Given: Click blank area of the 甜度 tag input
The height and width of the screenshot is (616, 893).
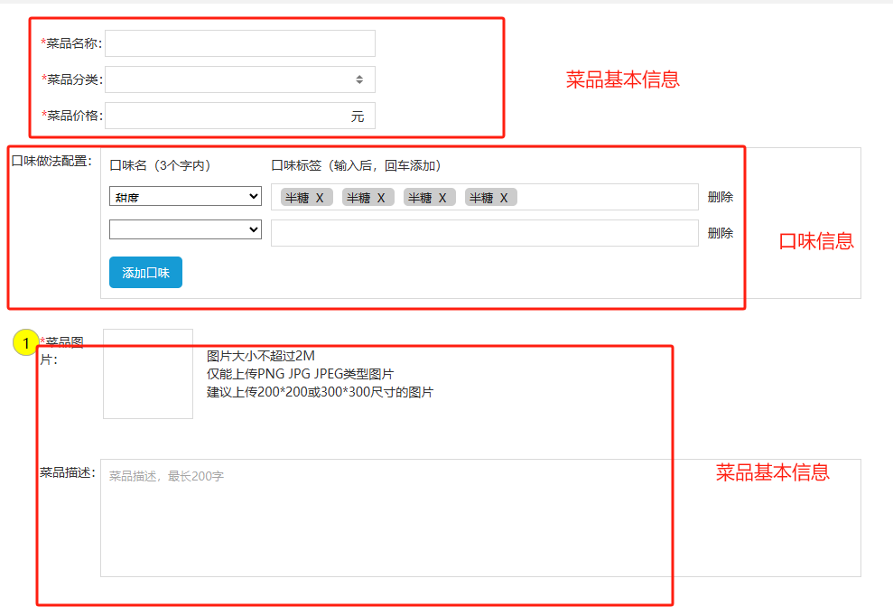Looking at the screenshot, I should pos(605,197).
